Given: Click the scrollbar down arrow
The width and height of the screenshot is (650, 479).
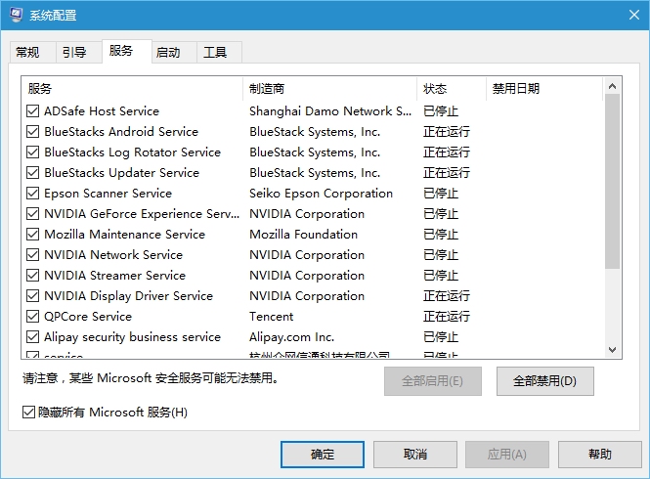Looking at the screenshot, I should 612,350.
